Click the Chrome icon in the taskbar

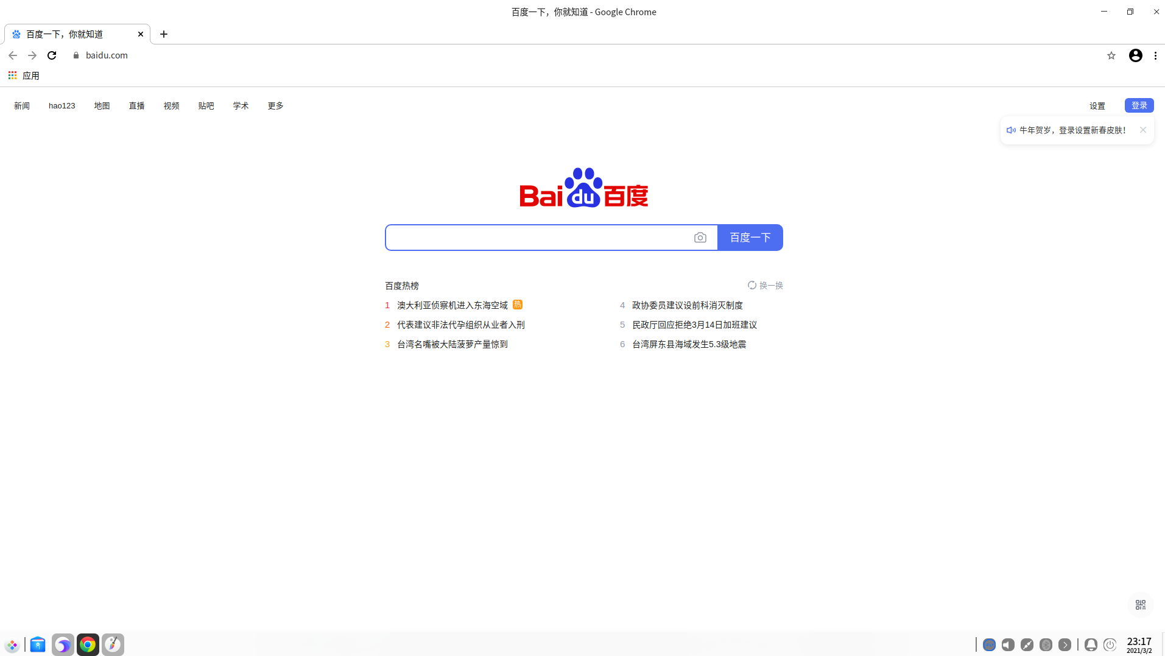tap(88, 644)
